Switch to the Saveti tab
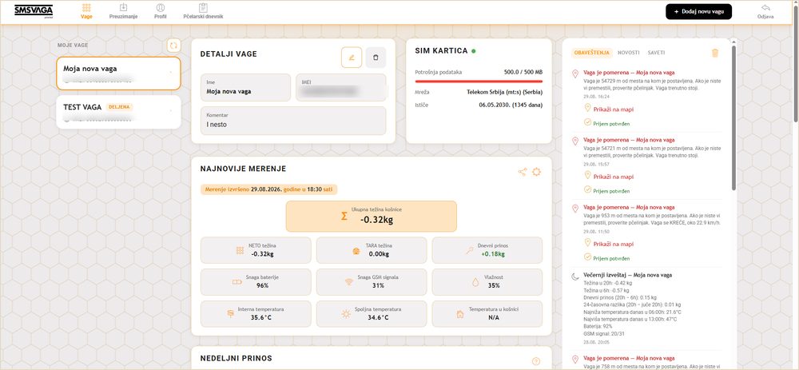 point(656,53)
